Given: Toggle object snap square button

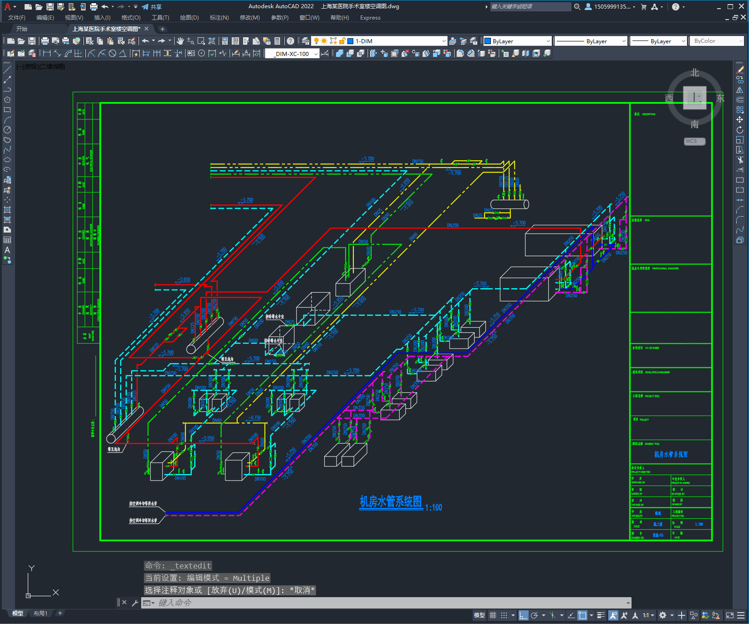Looking at the screenshot, I should 582,615.
